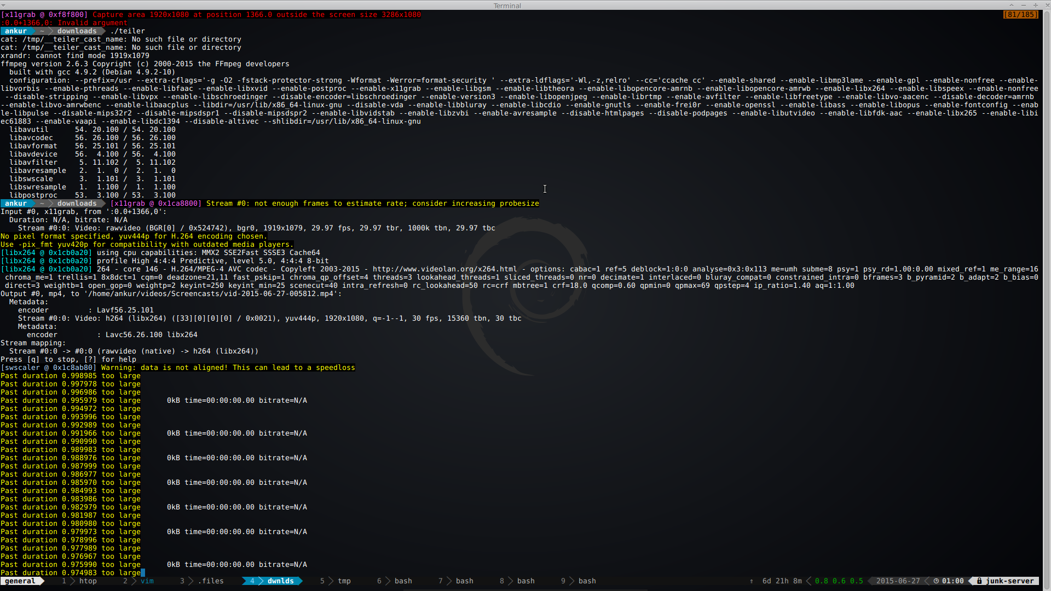Minimize the Terminal window
The image size is (1051, 591).
[x=1023, y=5]
